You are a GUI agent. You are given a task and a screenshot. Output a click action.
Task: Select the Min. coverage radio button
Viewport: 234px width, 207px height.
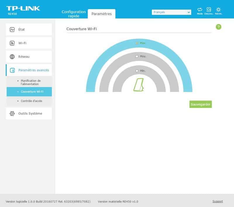pyautogui.click(x=137, y=71)
